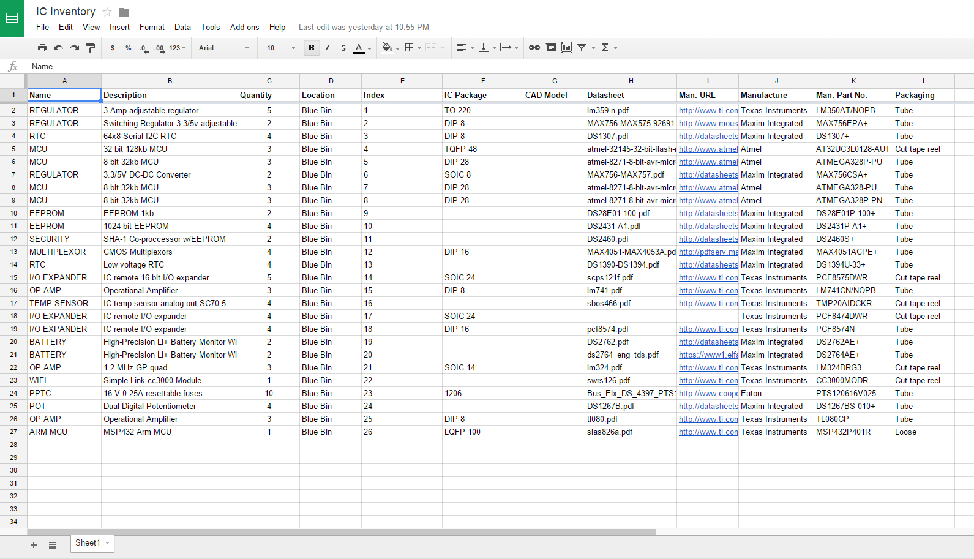Viewport: 974px width, 559px height.
Task: Open the font size 10 dropdown
Action: point(280,48)
